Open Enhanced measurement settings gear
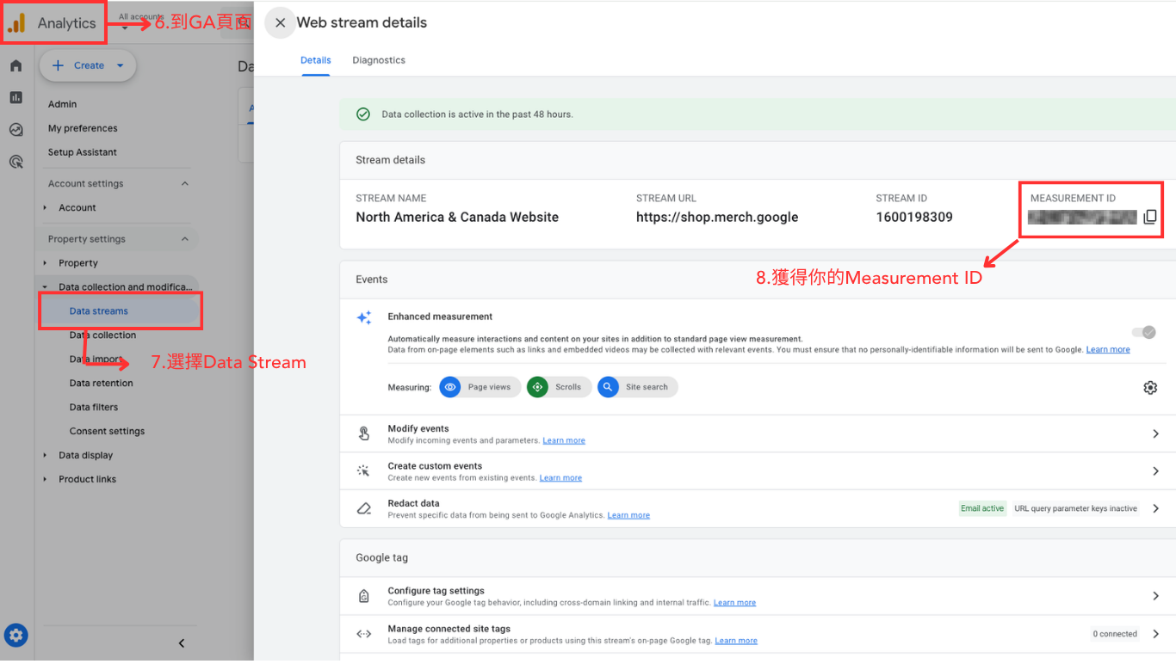 [1149, 388]
